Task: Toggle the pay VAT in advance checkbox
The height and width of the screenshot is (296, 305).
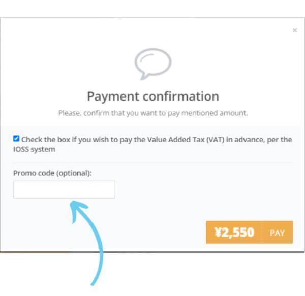Action: point(16,139)
